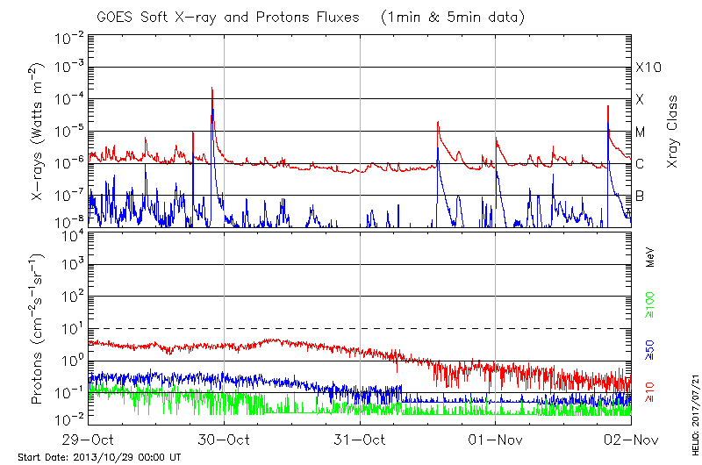Select the 29-Oct date label on the x-axis
Viewport: 702px width, 465px height.
tap(89, 439)
